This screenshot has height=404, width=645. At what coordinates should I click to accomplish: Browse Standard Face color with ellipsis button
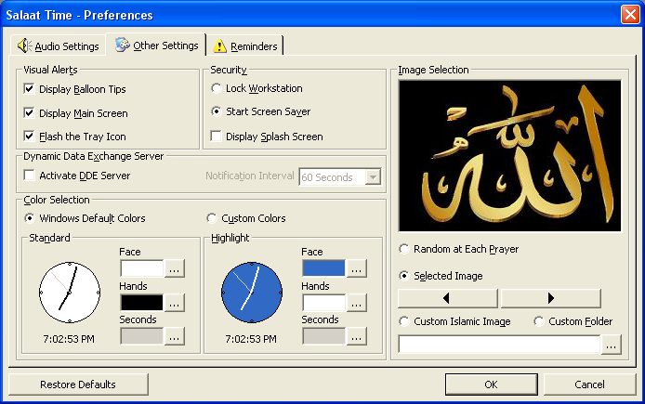(x=175, y=268)
